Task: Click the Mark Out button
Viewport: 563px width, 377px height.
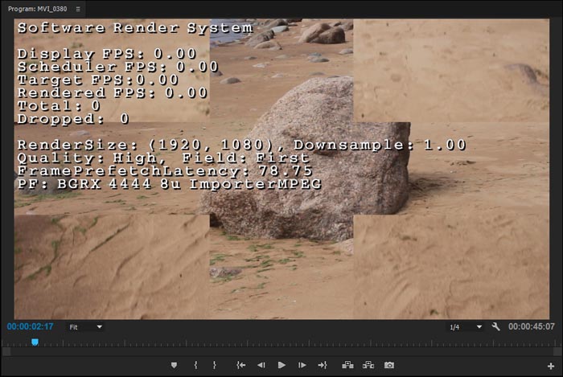Action: coord(215,365)
